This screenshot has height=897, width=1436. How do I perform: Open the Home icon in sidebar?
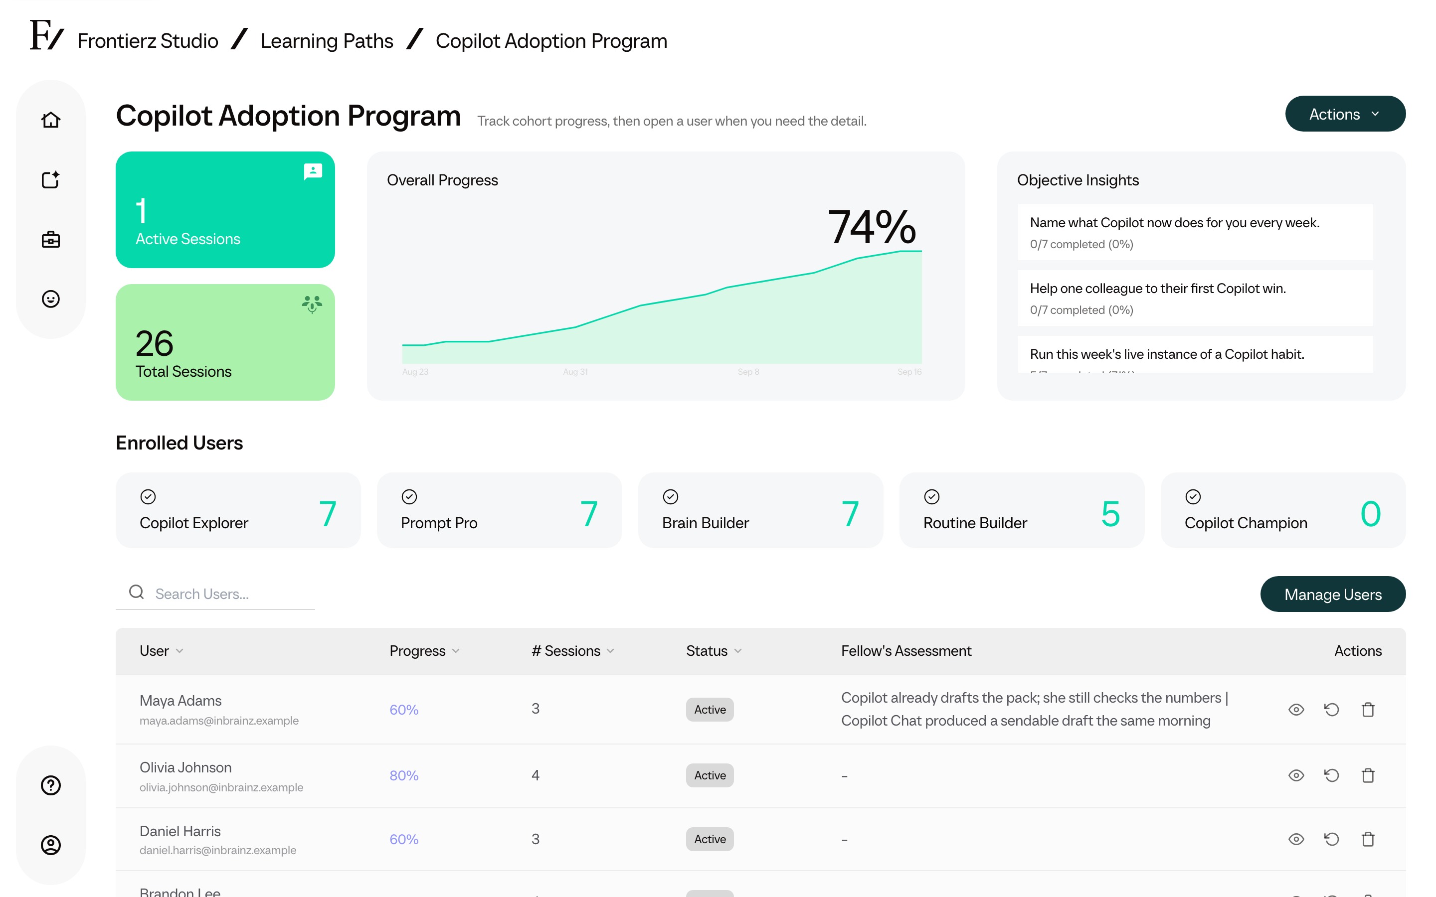(50, 120)
